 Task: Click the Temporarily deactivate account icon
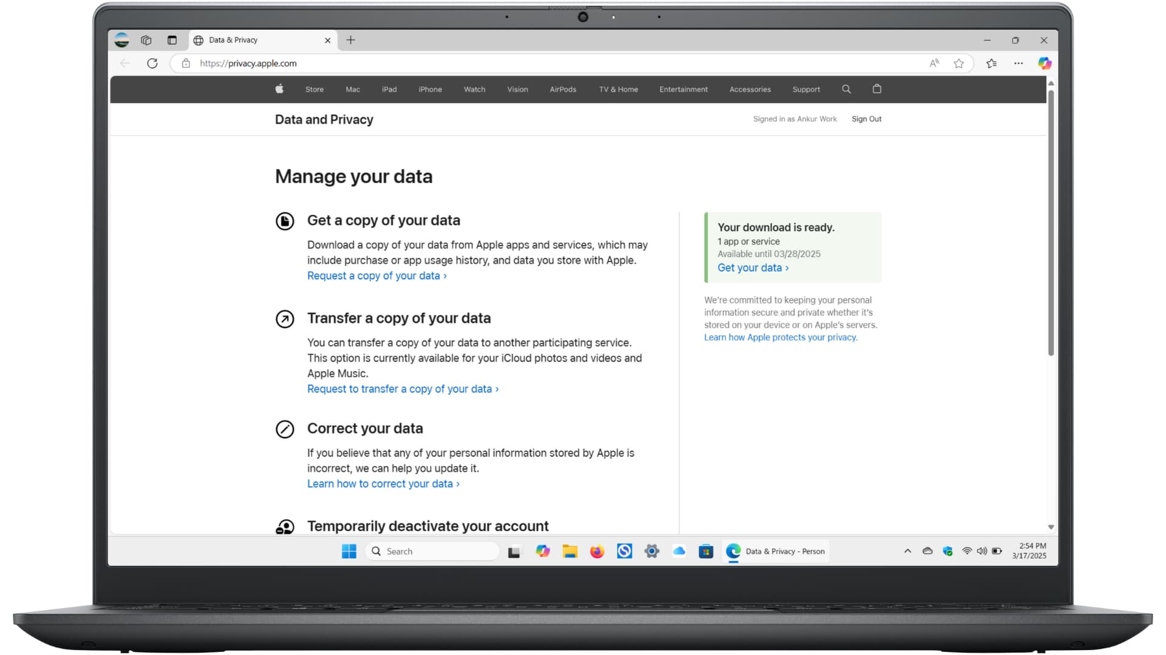[x=285, y=526]
